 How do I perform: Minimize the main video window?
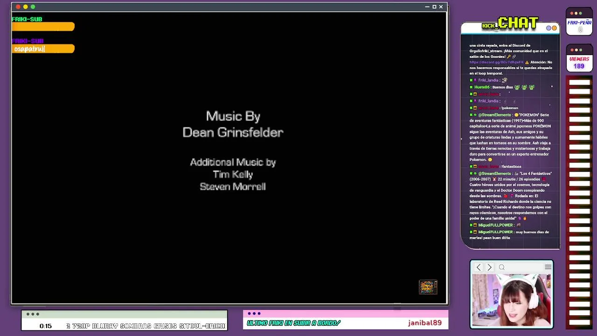click(427, 7)
